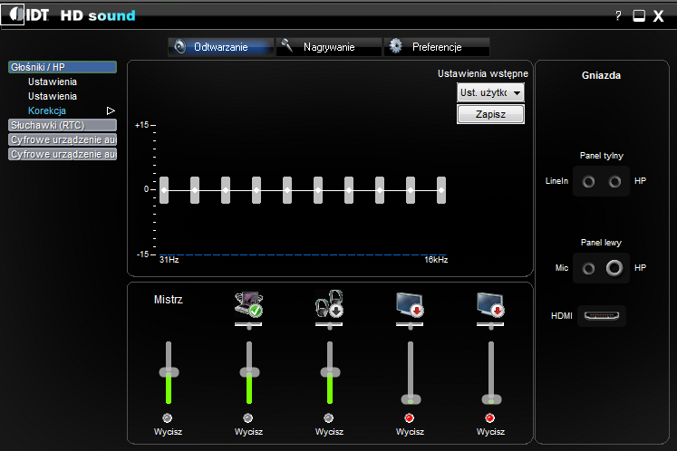Close the IDT HD sound window
The image size is (677, 451).
click(658, 16)
